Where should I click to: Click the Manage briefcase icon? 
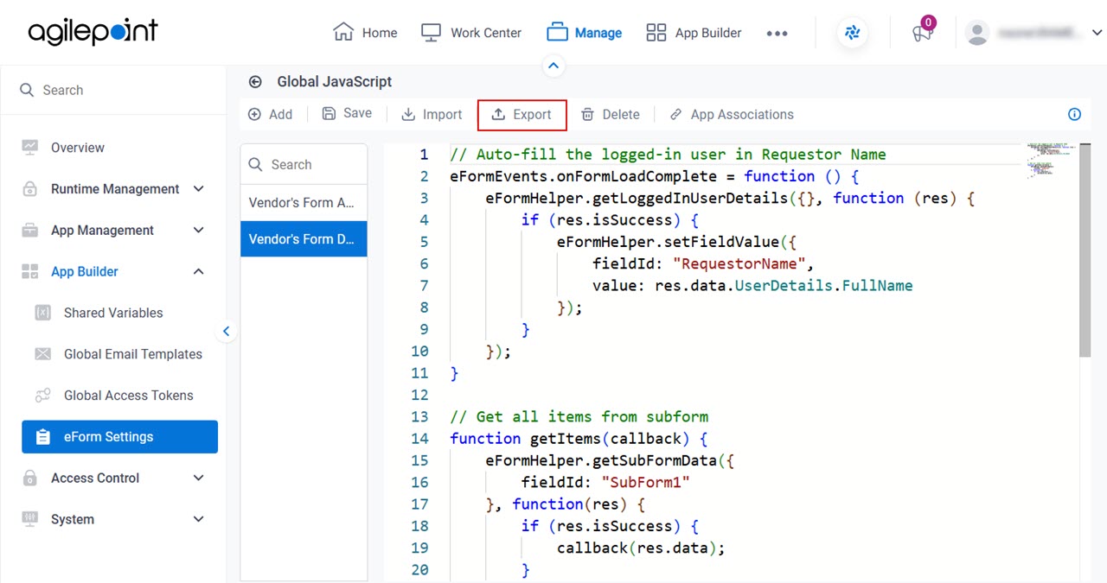557,33
